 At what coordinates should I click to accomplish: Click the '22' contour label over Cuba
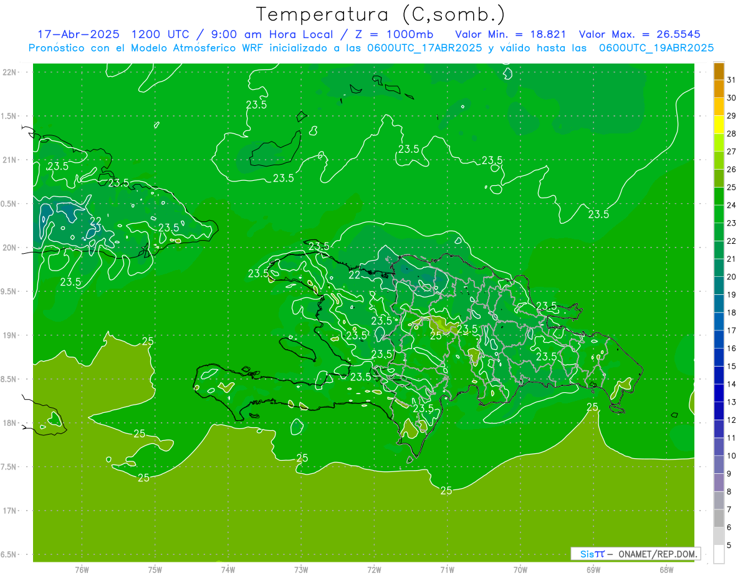tap(96, 221)
